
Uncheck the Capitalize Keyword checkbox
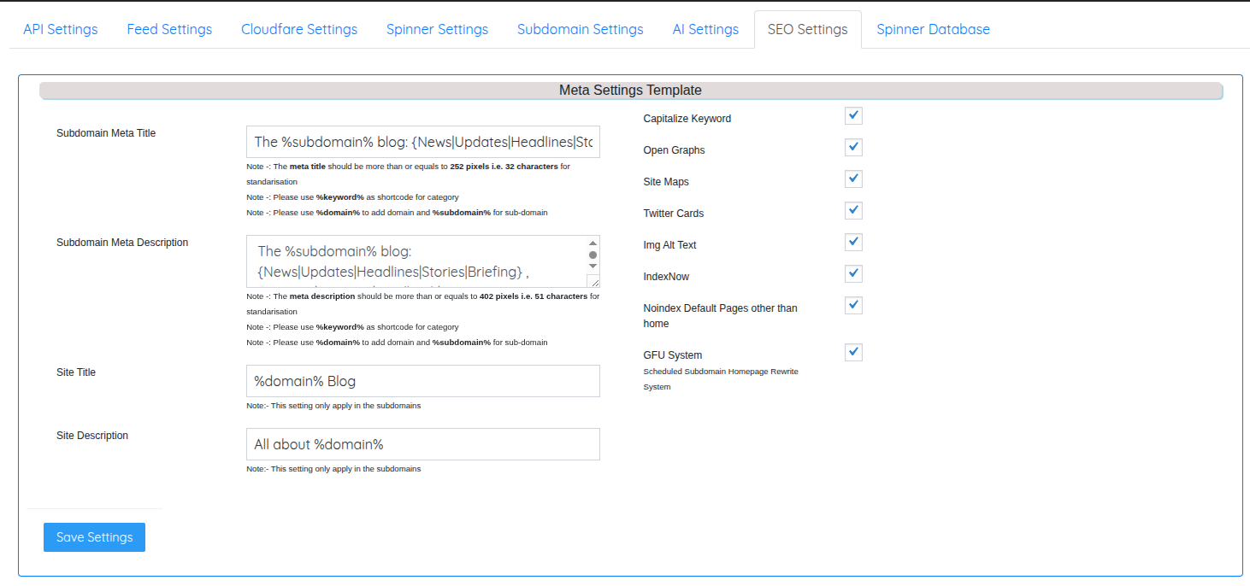853,116
